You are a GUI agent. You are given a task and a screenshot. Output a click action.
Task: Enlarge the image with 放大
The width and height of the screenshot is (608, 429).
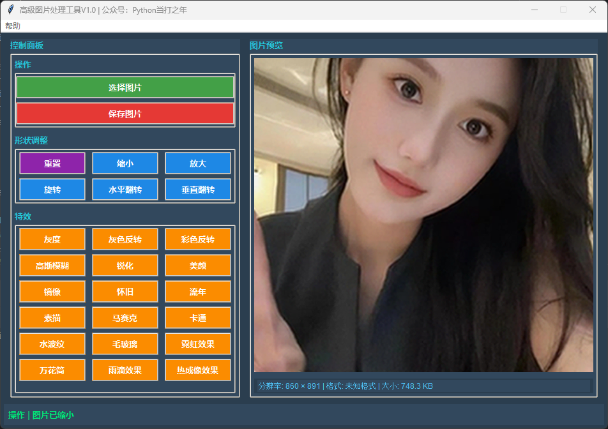click(198, 163)
